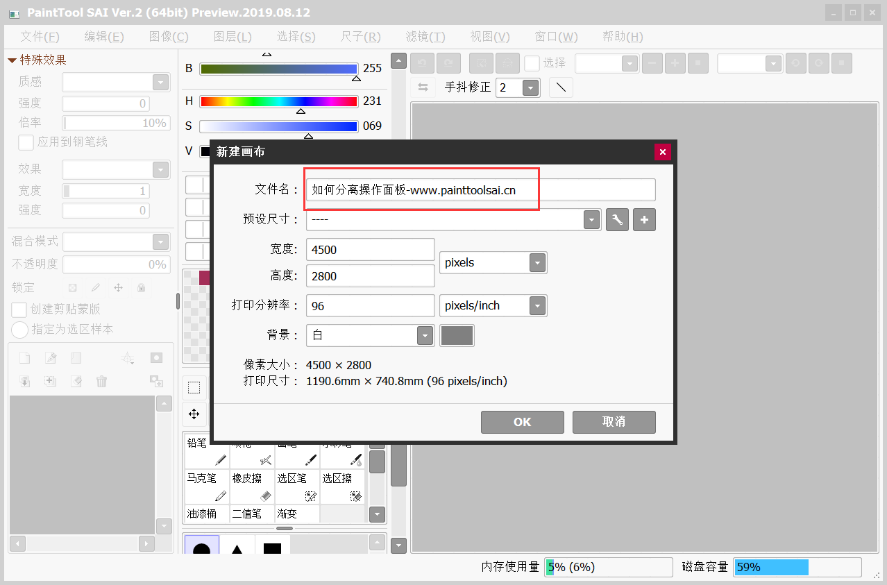The height and width of the screenshot is (585, 887).
Task: Select the 铅笔 pencil brush
Action: click(207, 451)
